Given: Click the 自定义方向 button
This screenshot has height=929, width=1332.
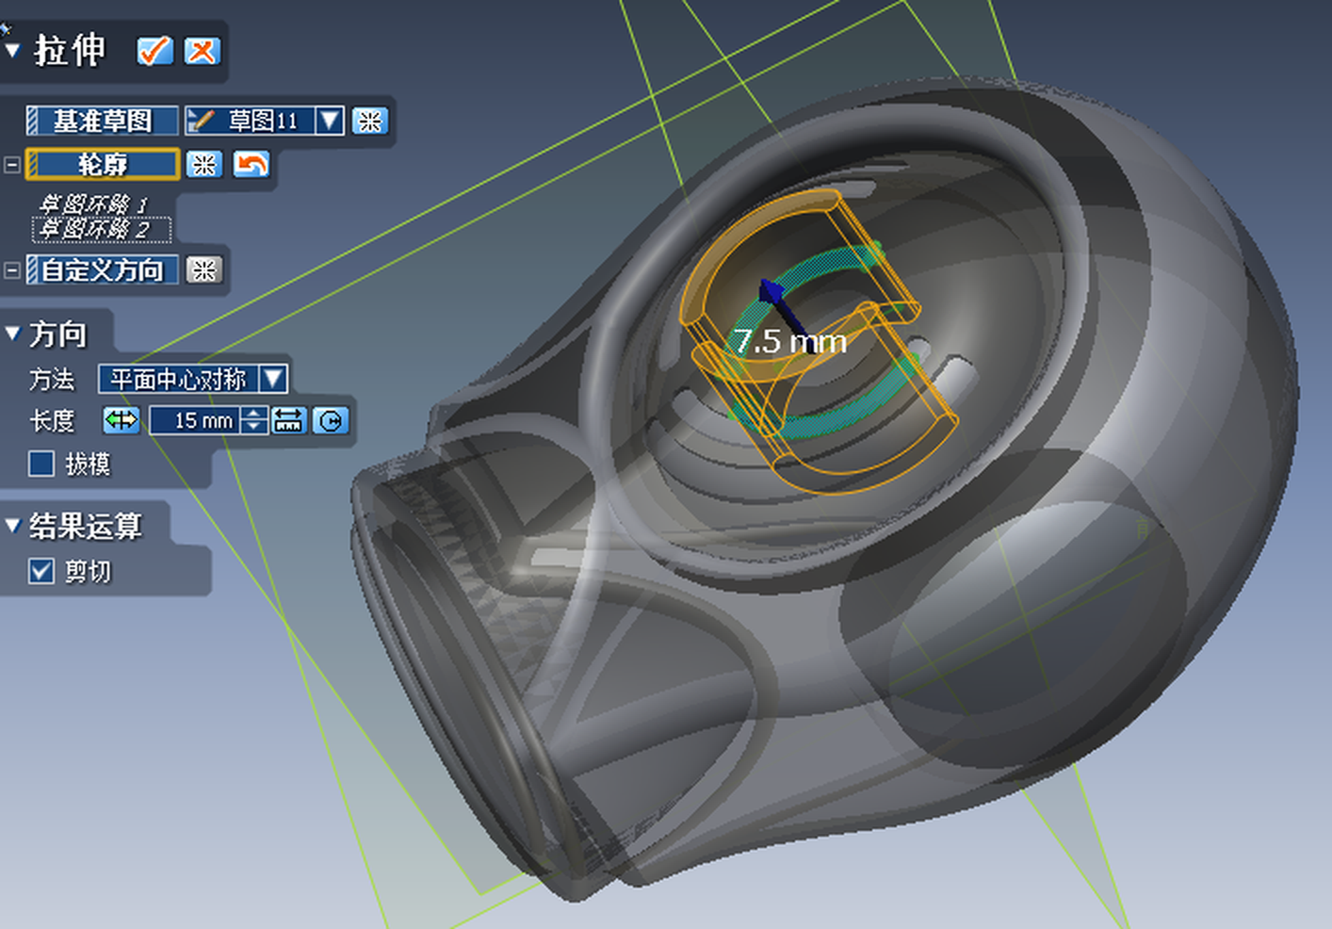Looking at the screenshot, I should coord(102,270).
